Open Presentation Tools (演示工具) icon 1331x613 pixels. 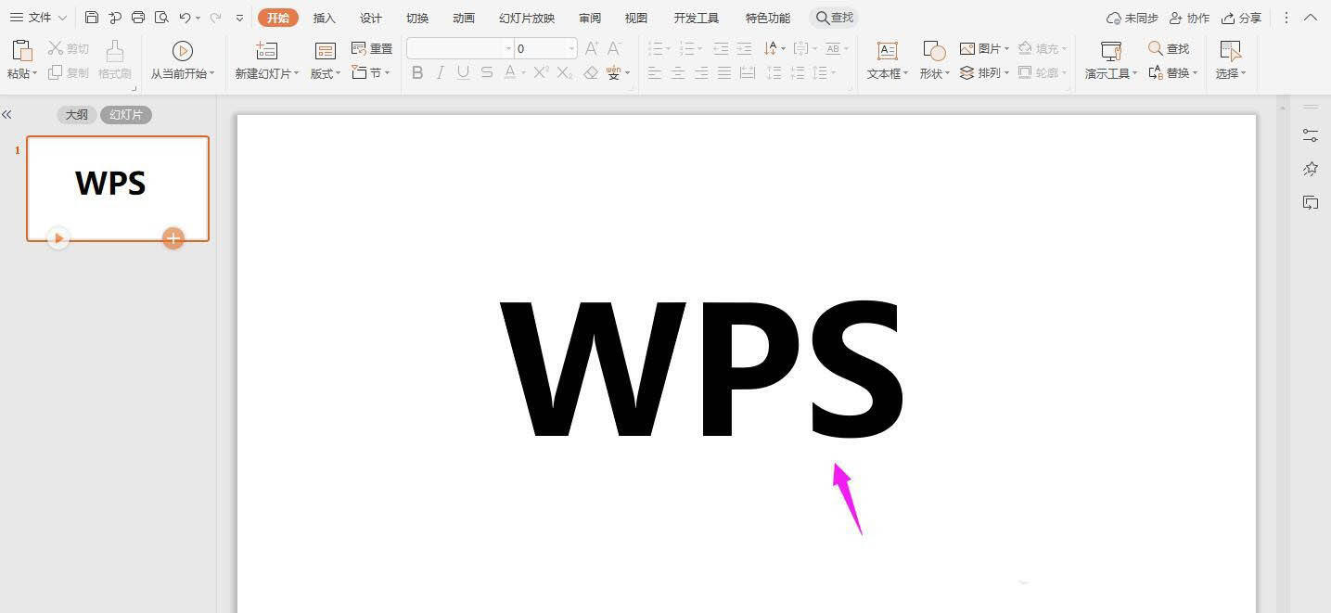point(1111,51)
